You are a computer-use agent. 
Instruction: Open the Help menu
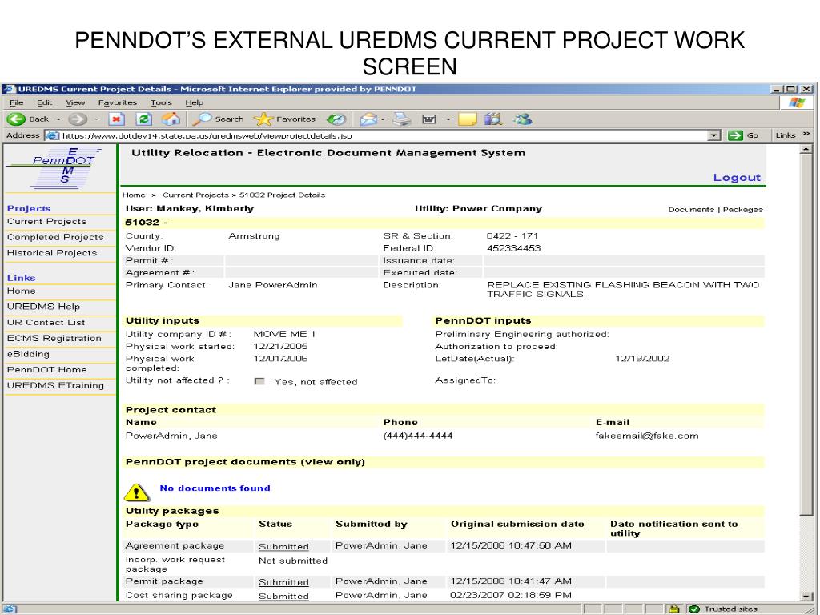coord(194,102)
